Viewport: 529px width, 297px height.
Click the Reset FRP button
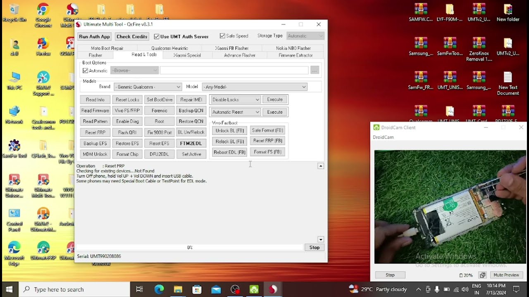tap(95, 132)
